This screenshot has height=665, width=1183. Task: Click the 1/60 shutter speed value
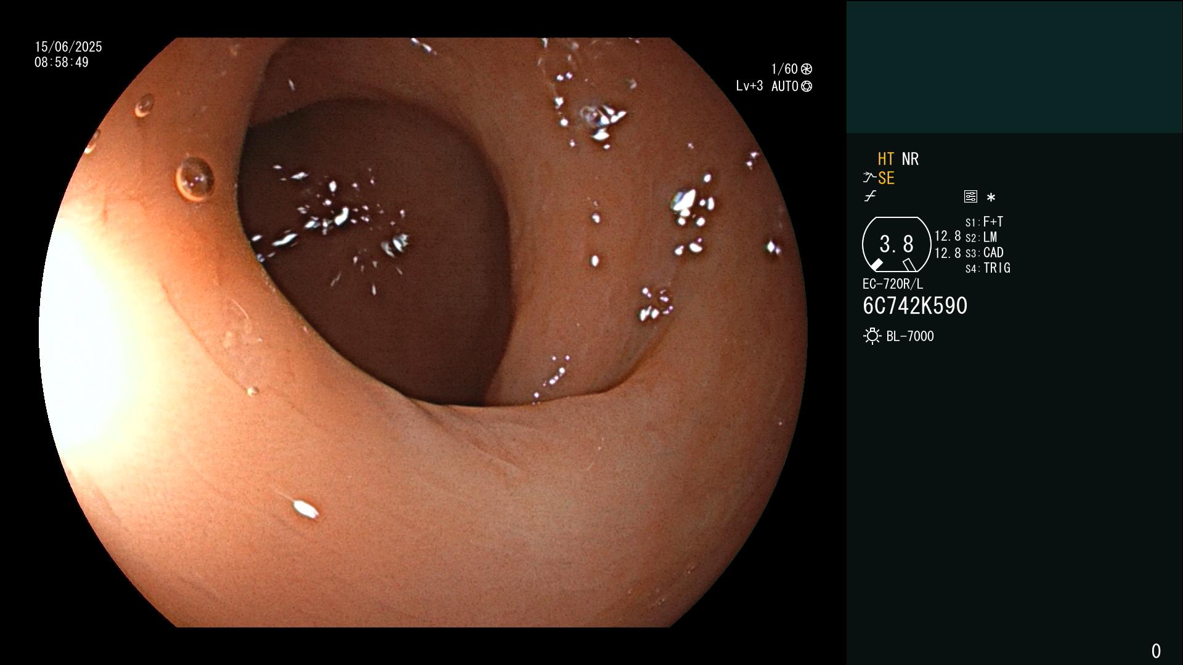click(784, 69)
